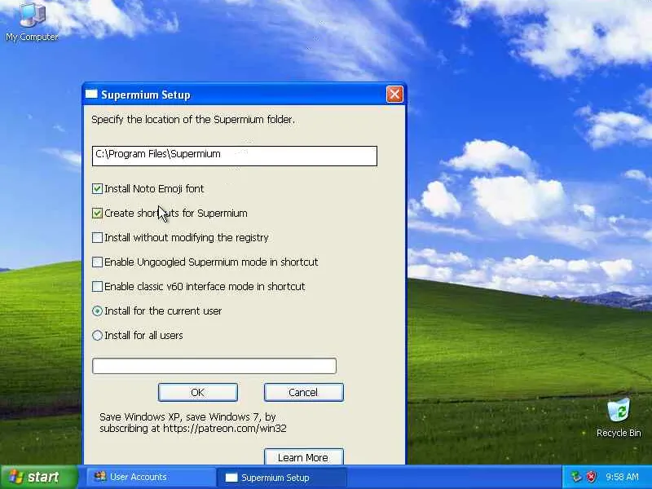Click the installation progress bar
652x489 pixels.
214,366
